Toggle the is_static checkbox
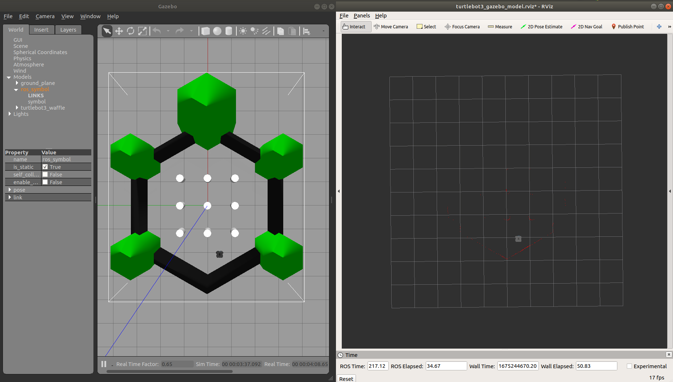Viewport: 673px width, 382px height. point(45,167)
